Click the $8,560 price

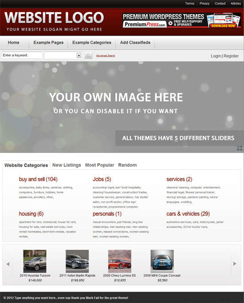click(162, 280)
